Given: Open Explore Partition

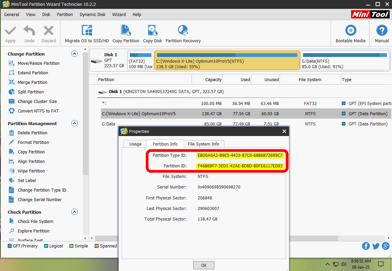Looking at the screenshot, I should point(33,231).
